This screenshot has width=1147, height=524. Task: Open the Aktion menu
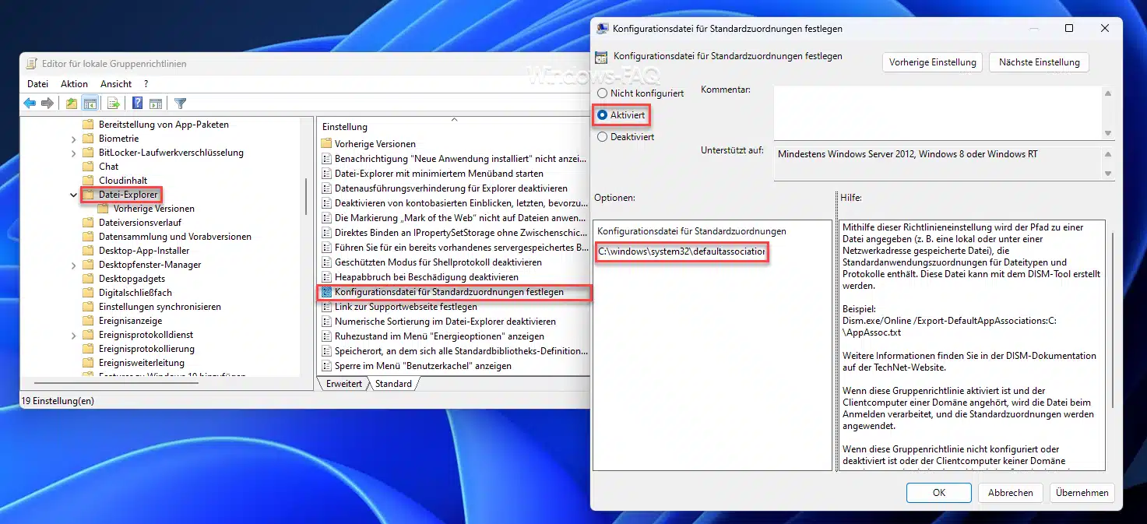(x=74, y=84)
